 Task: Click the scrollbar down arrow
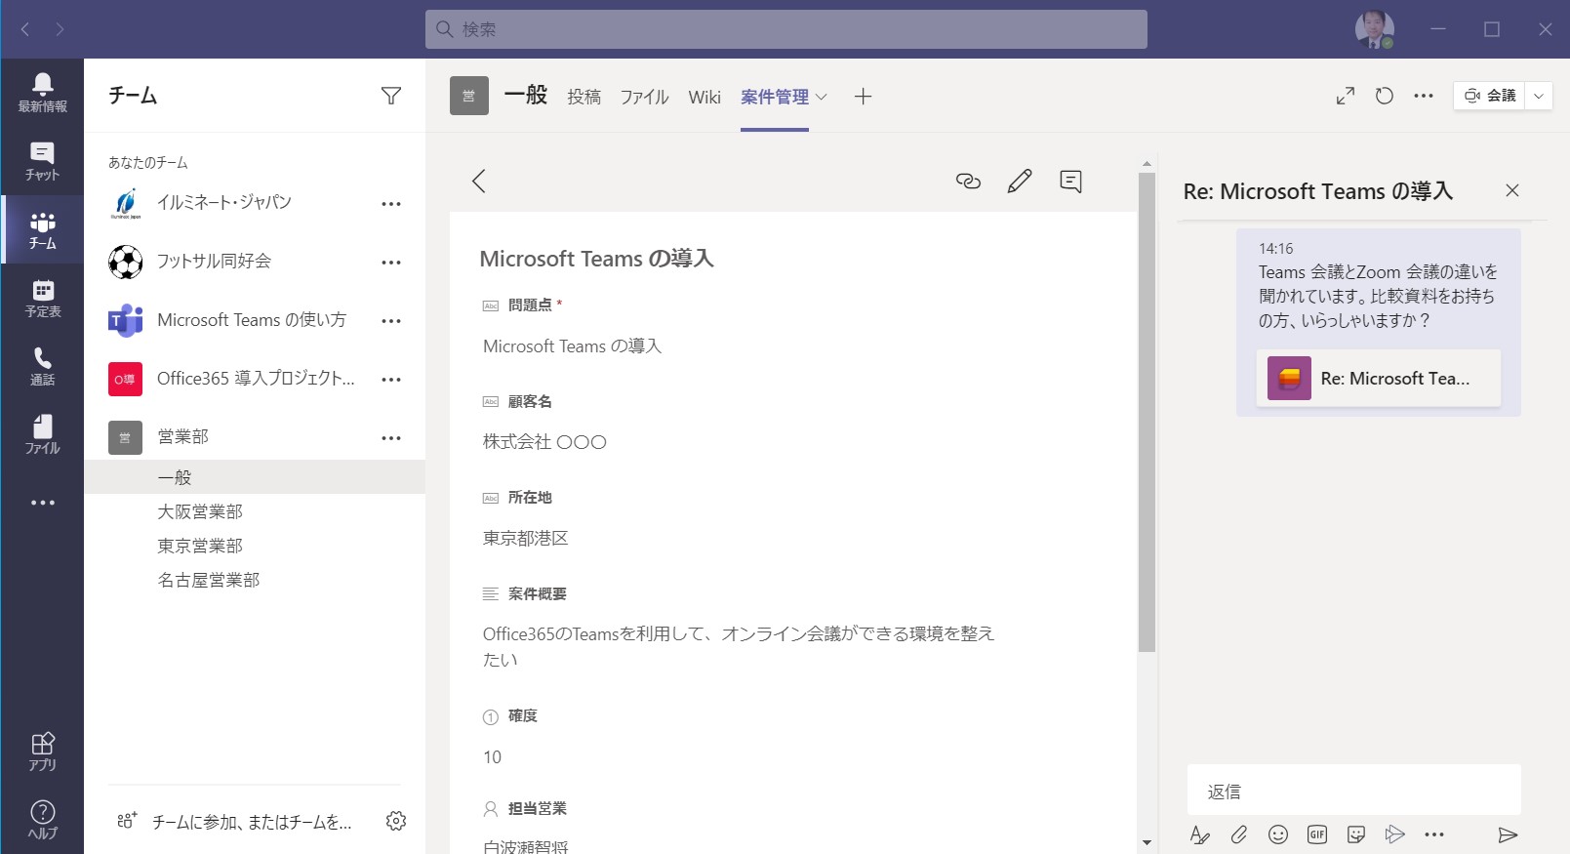click(x=1147, y=842)
